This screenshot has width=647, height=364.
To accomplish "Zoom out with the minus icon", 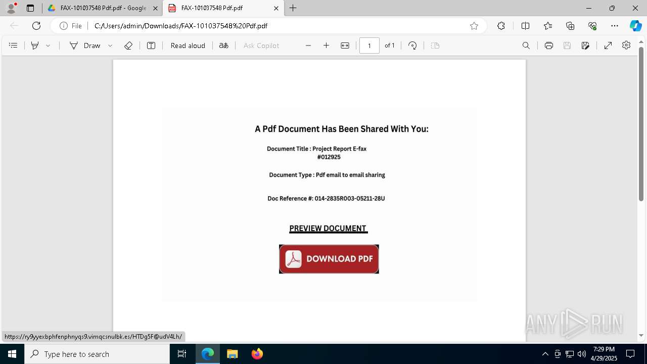I will [308, 45].
